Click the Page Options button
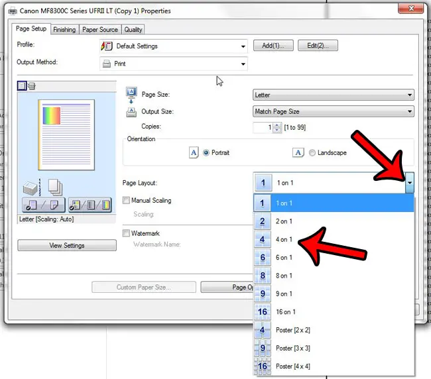The height and width of the screenshot is (379, 431). tap(227, 288)
